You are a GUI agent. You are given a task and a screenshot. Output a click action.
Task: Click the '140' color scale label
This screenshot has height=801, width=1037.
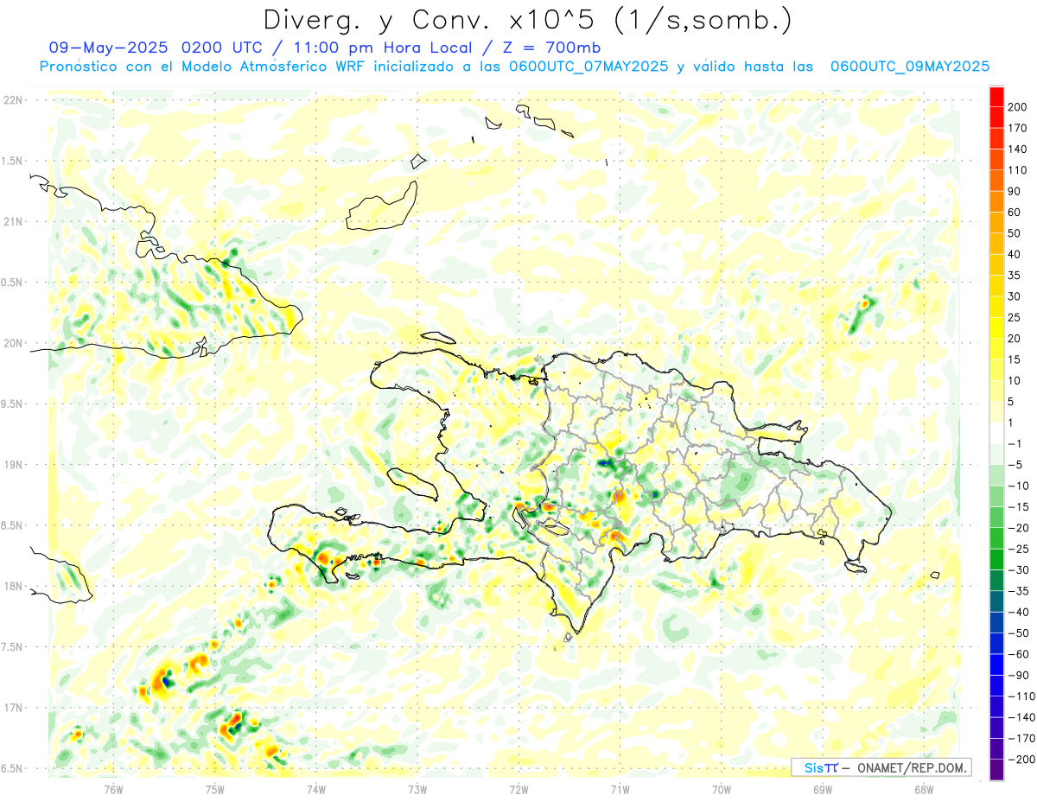point(1019,149)
